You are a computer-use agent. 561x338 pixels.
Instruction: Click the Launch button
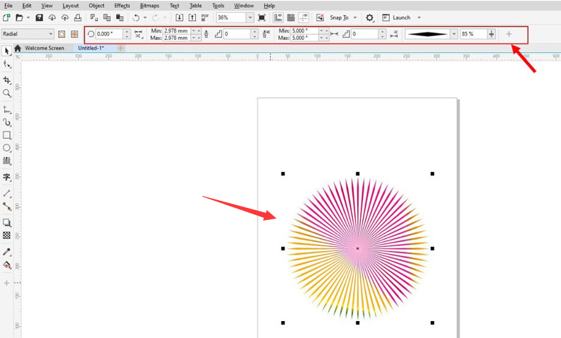coord(397,18)
